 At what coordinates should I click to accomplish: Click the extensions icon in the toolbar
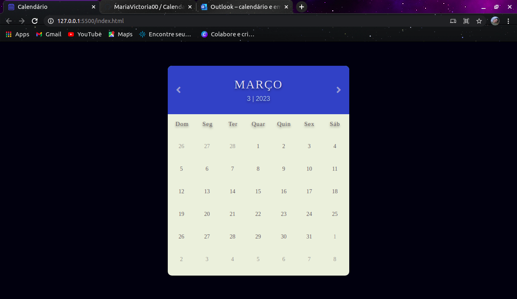coord(466,21)
